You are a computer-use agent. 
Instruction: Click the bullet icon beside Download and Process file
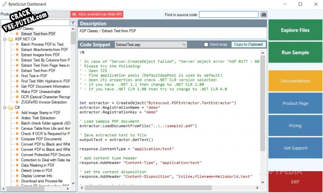click(x=17, y=181)
